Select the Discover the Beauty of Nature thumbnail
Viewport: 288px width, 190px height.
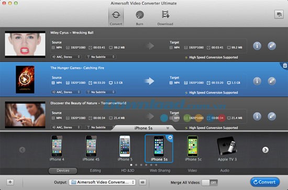point(25,115)
